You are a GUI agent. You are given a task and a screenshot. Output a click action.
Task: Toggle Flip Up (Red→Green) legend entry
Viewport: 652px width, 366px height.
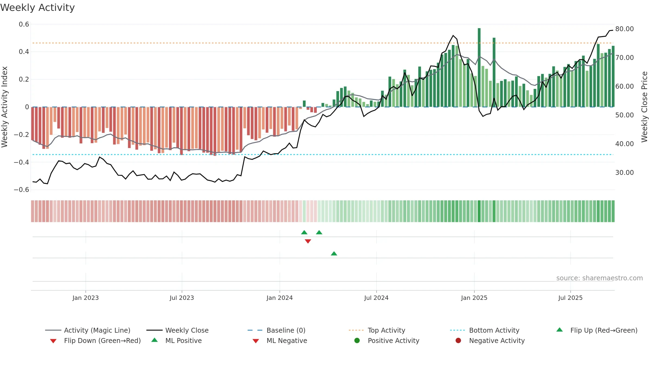(x=597, y=330)
